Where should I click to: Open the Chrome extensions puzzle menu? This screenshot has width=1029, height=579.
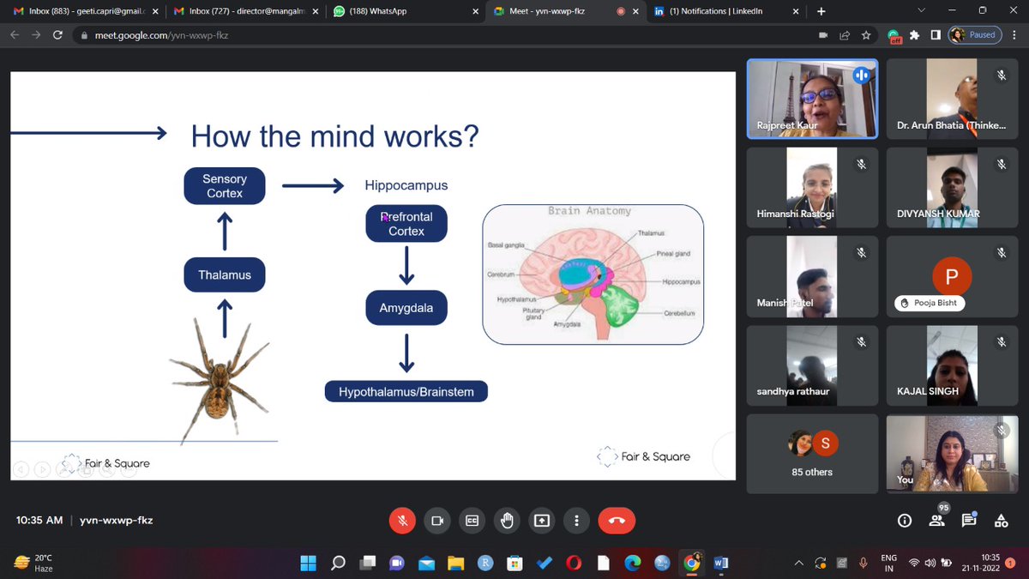(914, 35)
